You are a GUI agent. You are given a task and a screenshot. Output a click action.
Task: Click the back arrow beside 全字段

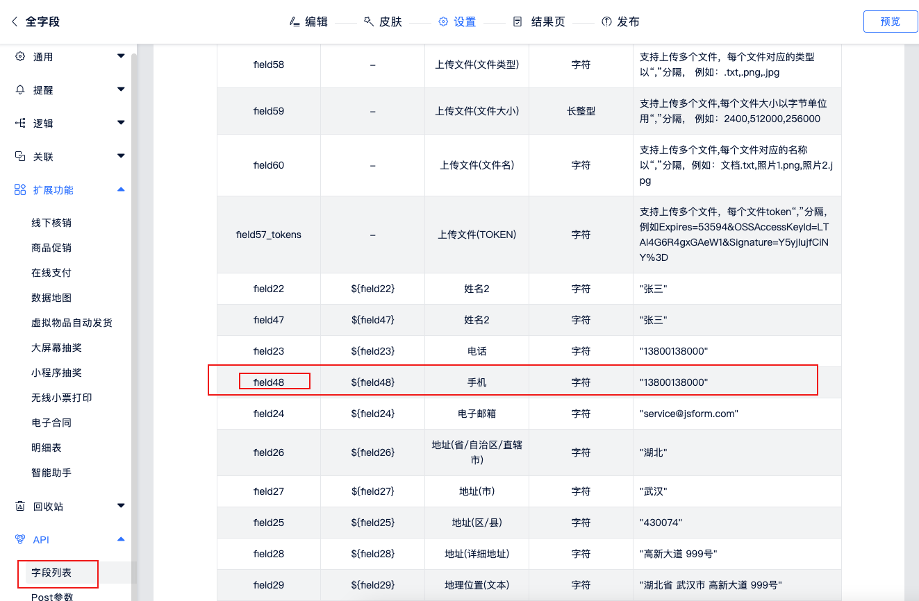[x=15, y=22]
